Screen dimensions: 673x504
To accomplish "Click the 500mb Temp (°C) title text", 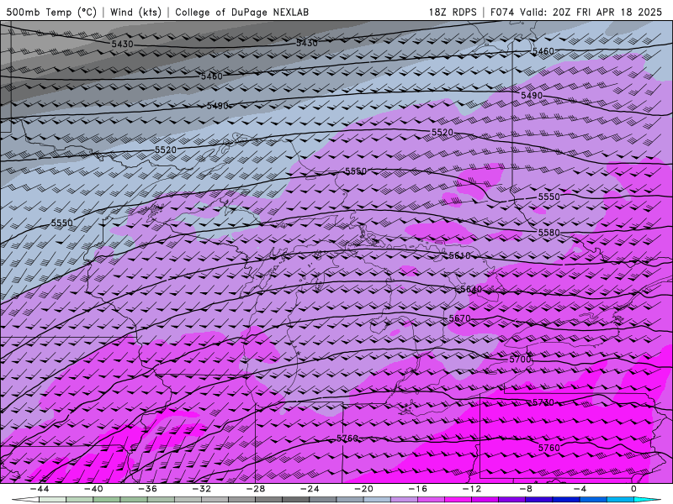I will [x=51, y=12].
